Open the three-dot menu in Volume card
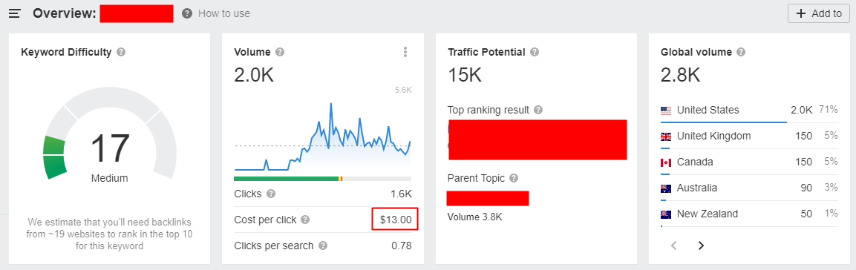Viewport: 856px width, 270px height. tap(405, 52)
